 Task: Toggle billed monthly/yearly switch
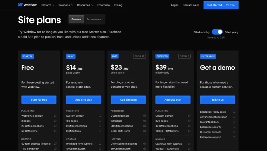point(217,32)
